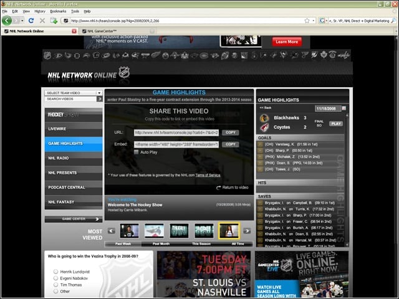This screenshot has height=299, width=399.
Task: Select the Boston Bruins team logo
Action: point(77,55)
